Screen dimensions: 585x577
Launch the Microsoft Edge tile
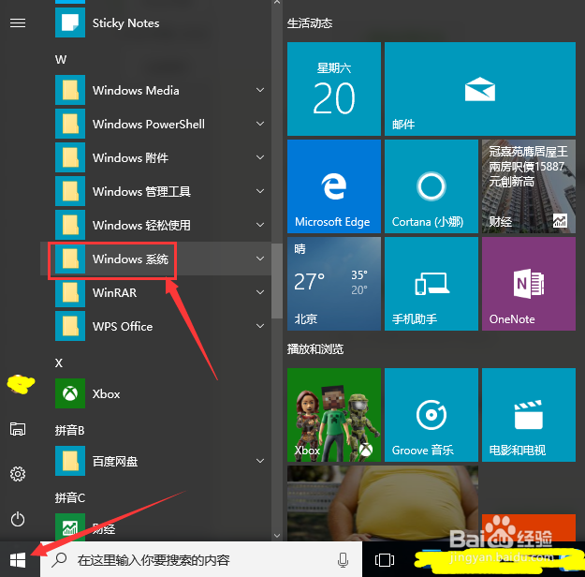334,186
